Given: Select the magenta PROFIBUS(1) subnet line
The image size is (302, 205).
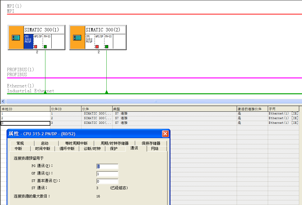Looking at the screenshot, I should click(x=154, y=78).
